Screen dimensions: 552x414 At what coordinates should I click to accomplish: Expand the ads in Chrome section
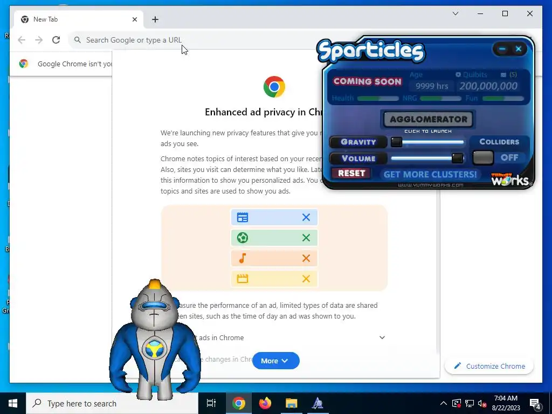pyautogui.click(x=382, y=337)
